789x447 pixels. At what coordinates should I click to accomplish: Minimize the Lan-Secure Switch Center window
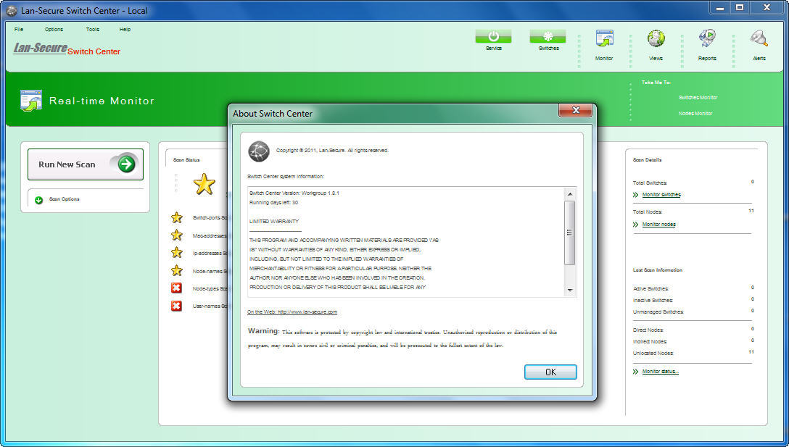[720, 8]
